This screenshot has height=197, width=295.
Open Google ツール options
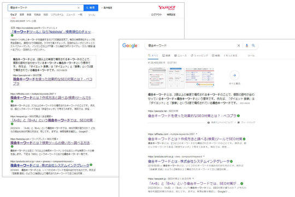coord(251,56)
